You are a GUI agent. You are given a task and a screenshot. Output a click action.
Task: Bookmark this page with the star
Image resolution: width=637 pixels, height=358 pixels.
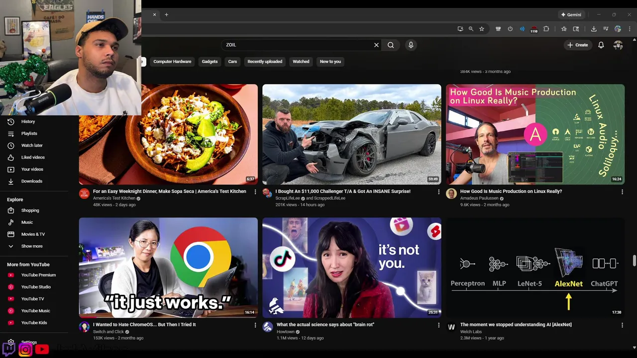coord(482,29)
